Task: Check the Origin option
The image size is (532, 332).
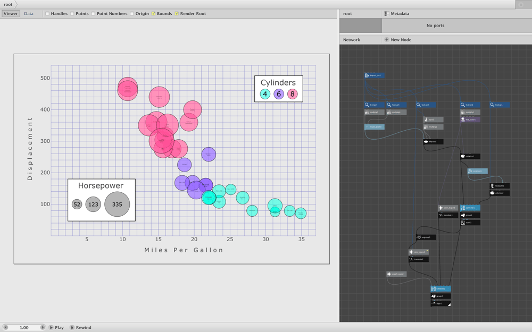Action: tap(132, 14)
